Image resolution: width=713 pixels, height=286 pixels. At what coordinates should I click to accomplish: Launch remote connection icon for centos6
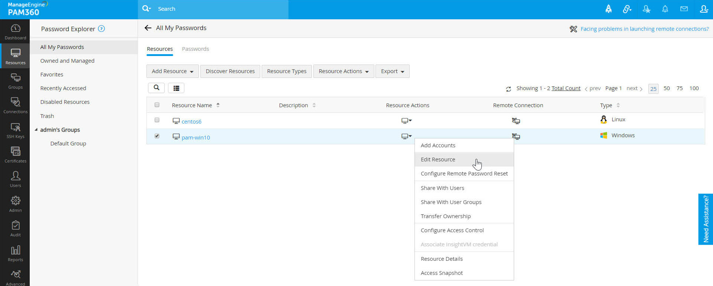point(516,121)
